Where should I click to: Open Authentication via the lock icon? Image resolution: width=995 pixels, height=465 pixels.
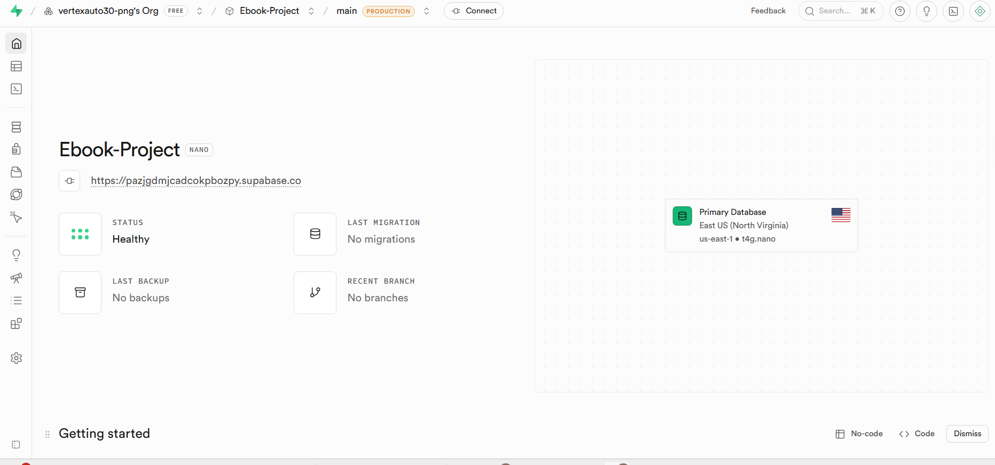tap(16, 149)
